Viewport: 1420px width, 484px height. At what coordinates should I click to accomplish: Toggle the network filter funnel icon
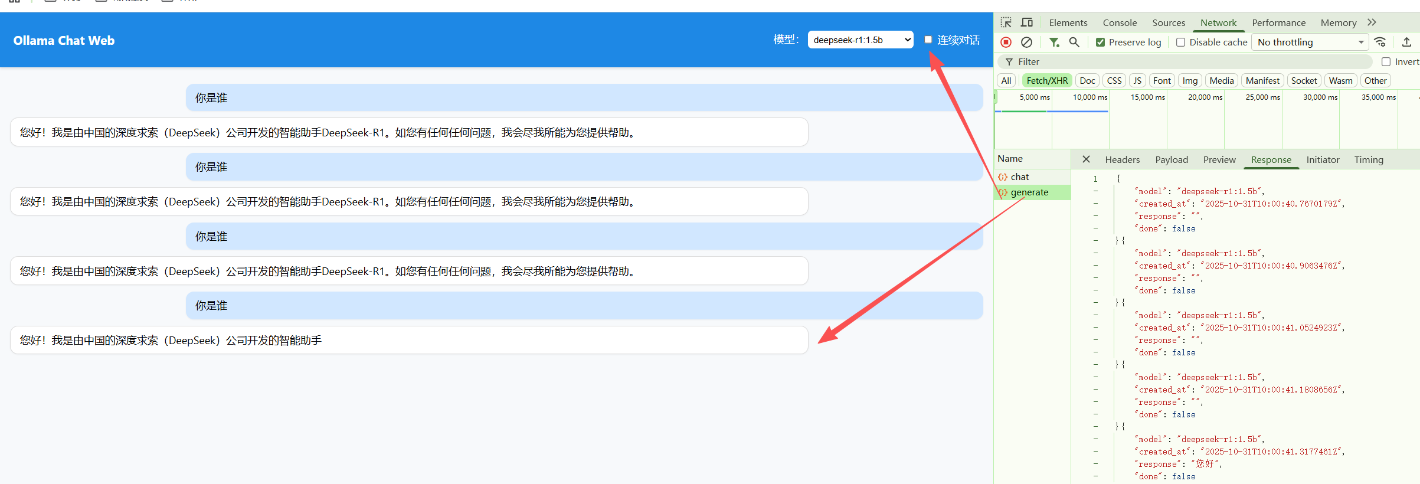(1054, 42)
